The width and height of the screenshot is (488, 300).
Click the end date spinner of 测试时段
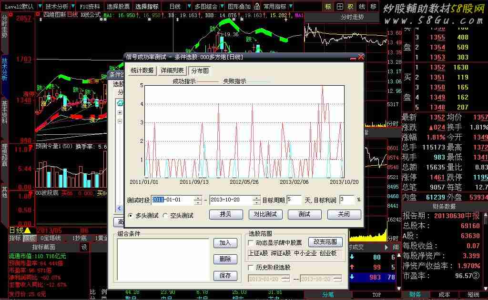256,200
